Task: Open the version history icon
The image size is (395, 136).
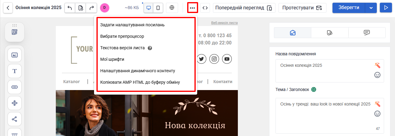Action: [x=81, y=8]
